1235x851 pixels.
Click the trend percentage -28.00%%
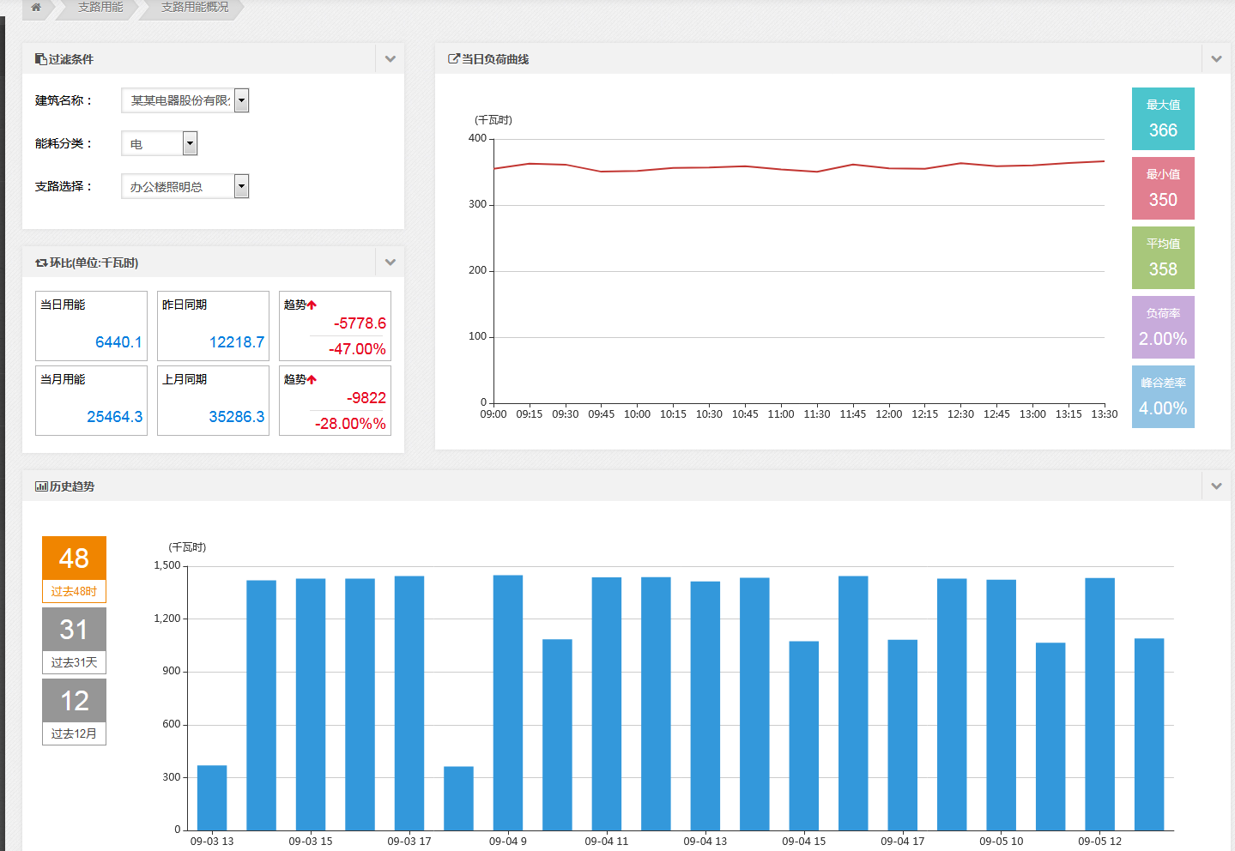(350, 424)
